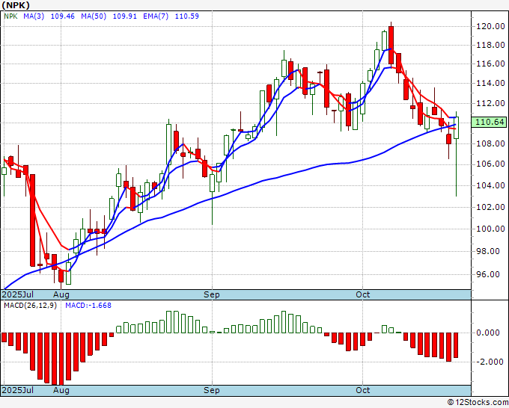Click the 106.00 price axis label
This screenshot has width=509, height=408.
(x=490, y=164)
